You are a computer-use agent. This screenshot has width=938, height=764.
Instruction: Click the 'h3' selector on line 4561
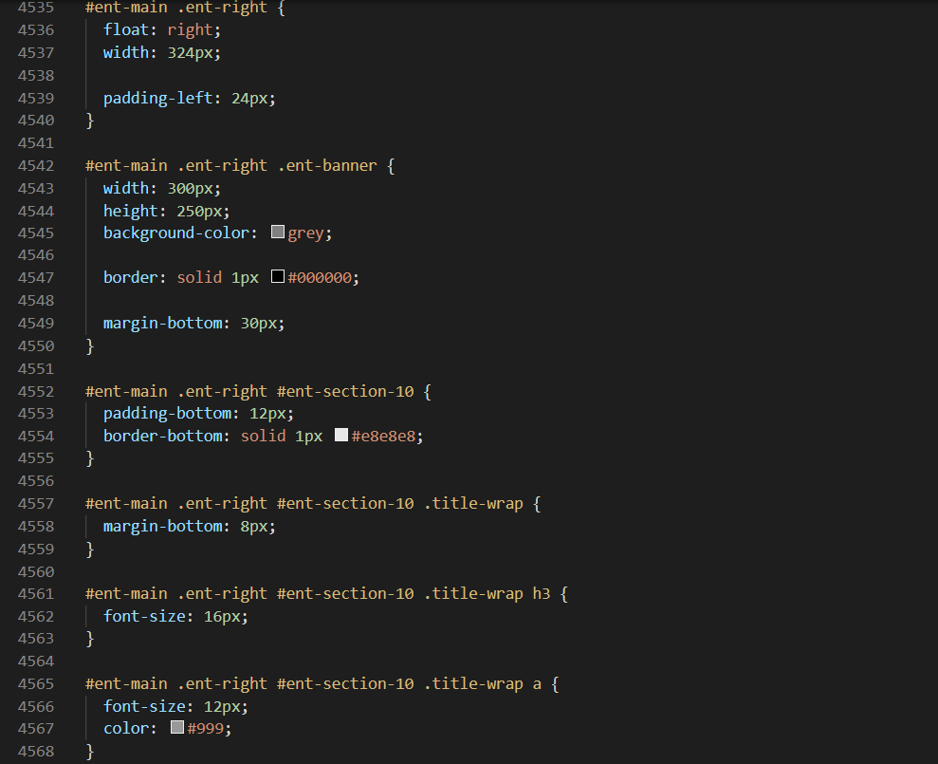coord(542,594)
